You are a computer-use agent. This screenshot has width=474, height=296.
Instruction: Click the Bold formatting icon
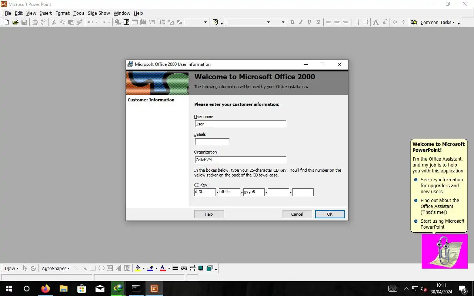click(292, 22)
